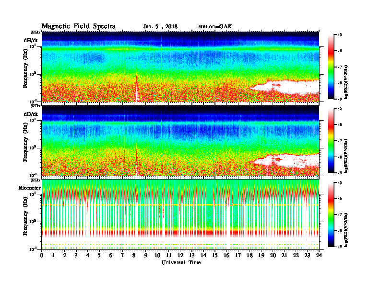Click the "18" hour tick on the time axis
The image size is (380, 293).
249,255
